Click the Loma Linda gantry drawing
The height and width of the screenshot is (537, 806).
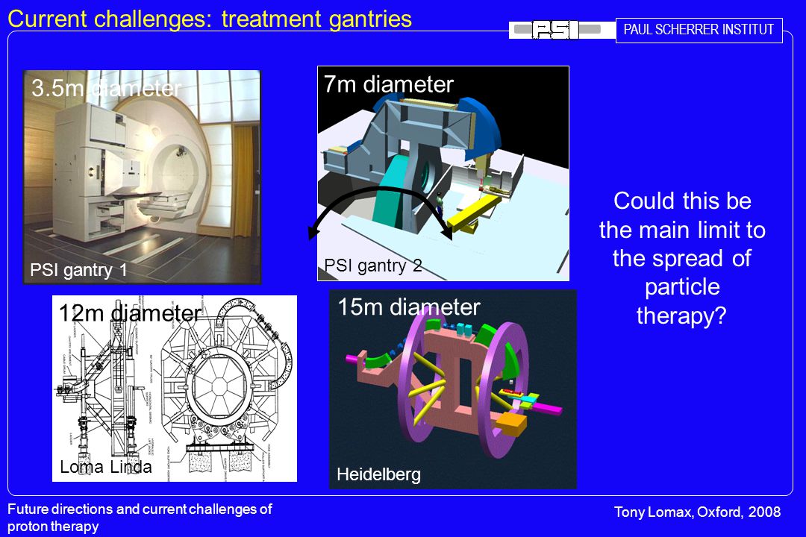point(175,389)
